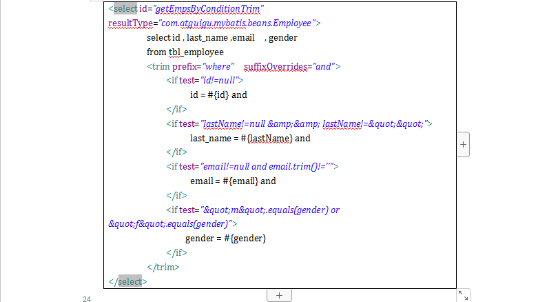Click the highlighted opening 'select' tag

tap(125, 8)
